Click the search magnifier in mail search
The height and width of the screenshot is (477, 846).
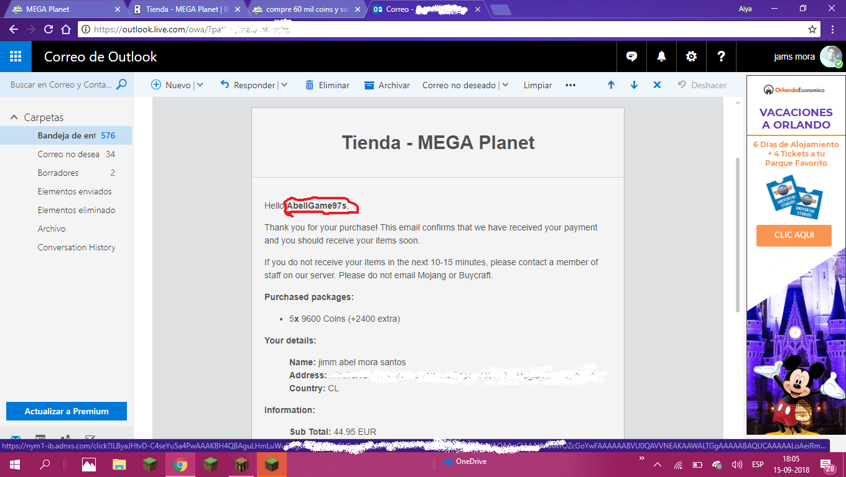121,84
